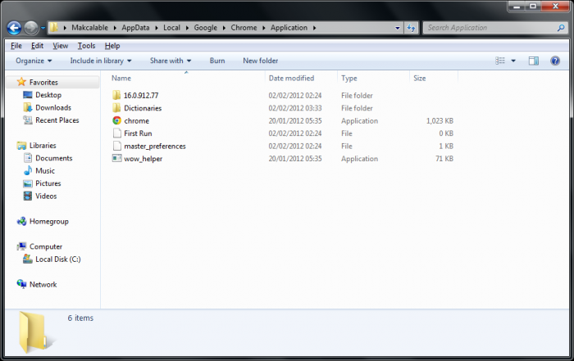Viewport: 574px width, 361px height.
Task: Toggle the preview pane icon
Action: click(534, 61)
